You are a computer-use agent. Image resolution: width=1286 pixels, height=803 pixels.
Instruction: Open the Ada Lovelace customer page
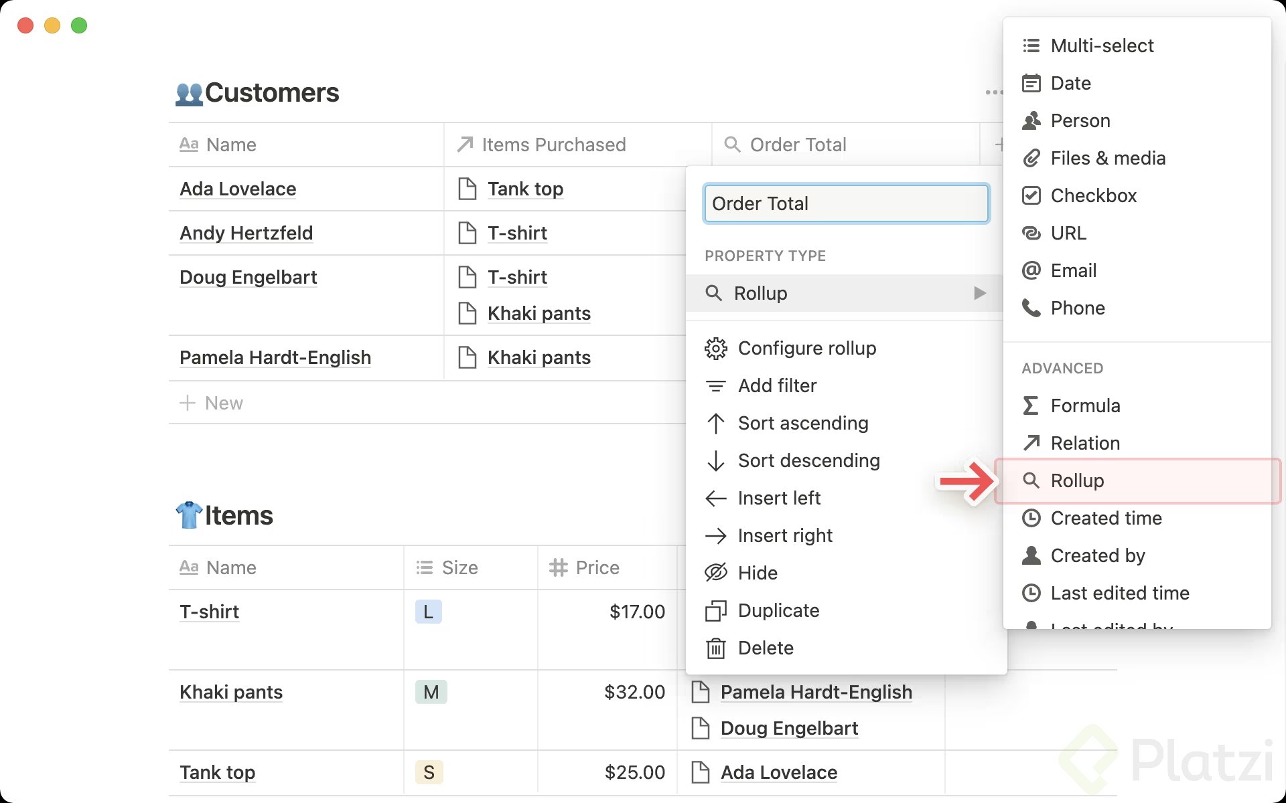238,189
